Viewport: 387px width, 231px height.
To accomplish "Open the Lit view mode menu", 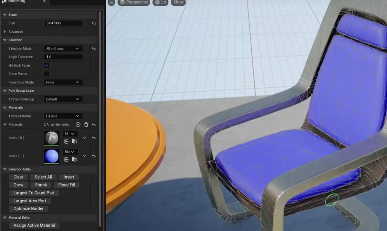I will pyautogui.click(x=161, y=2).
